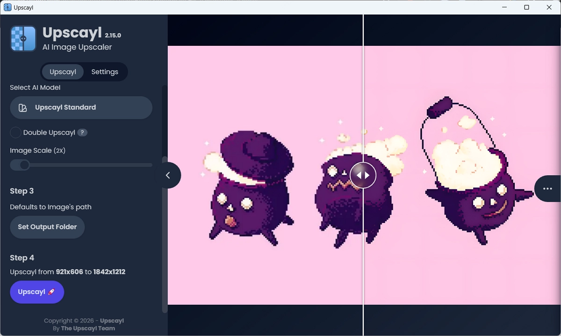
Task: Minimize the Upscayl window
Action: tap(505, 7)
